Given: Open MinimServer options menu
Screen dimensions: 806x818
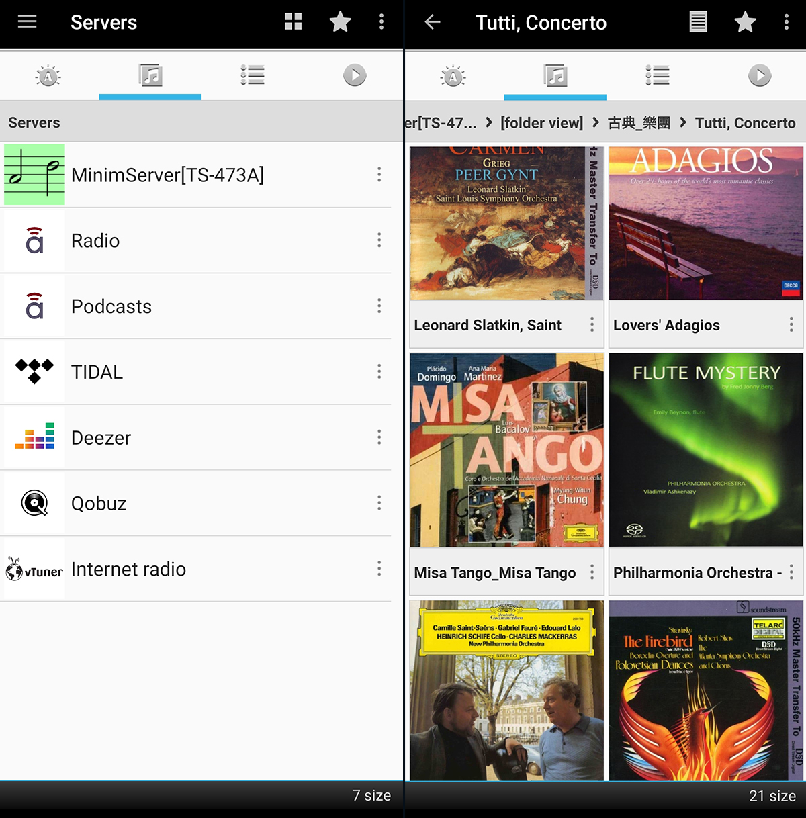Looking at the screenshot, I should tap(379, 175).
